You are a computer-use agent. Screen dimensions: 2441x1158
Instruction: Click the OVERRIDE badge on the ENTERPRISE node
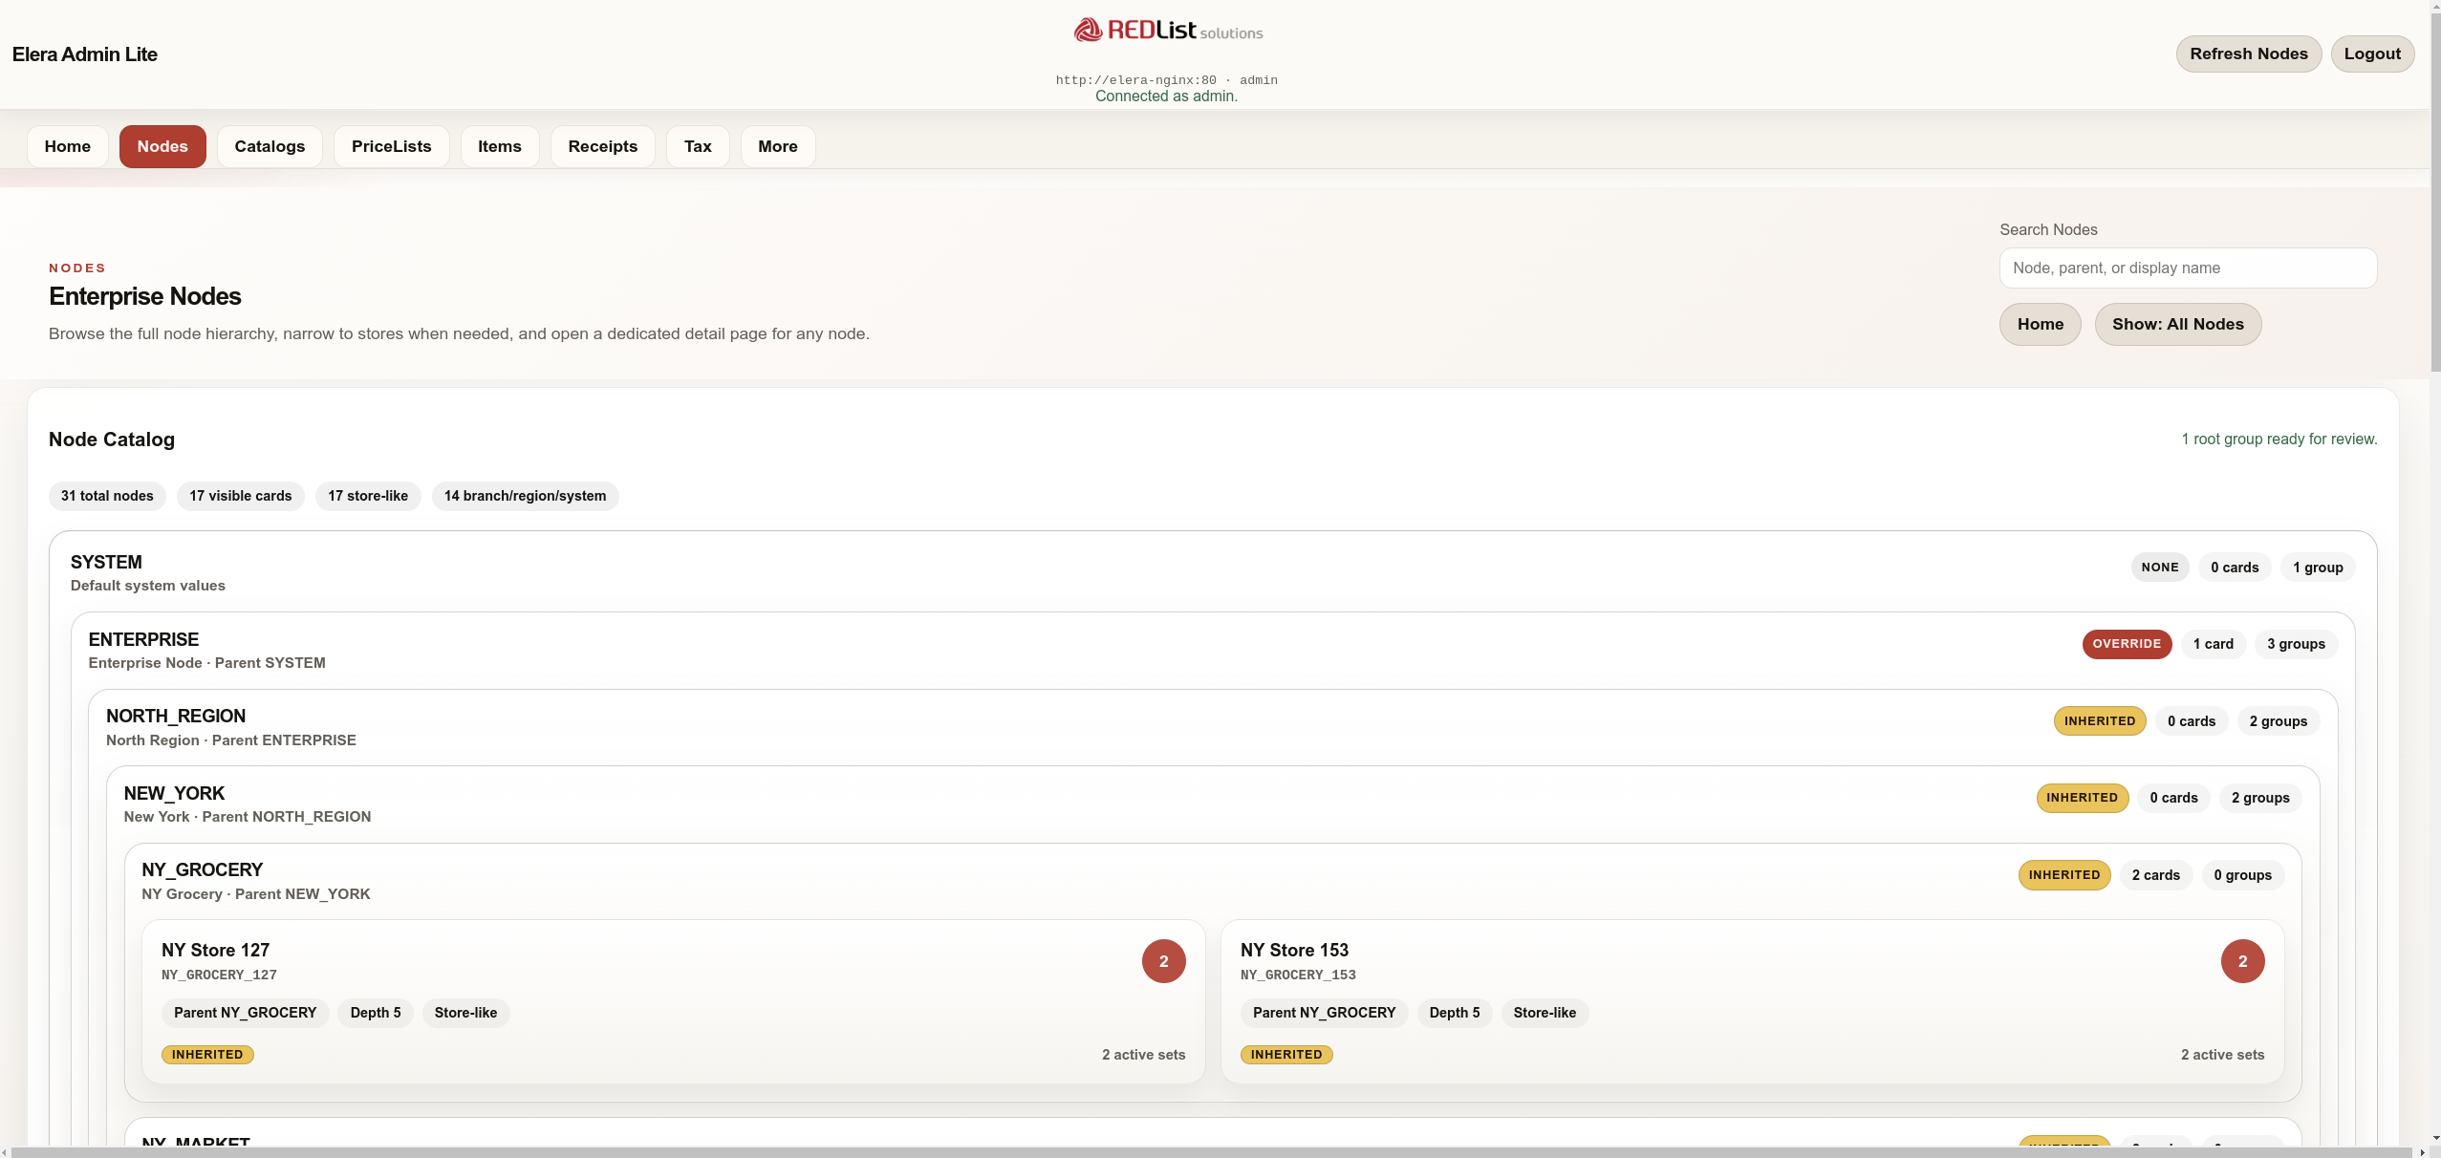coord(2126,644)
